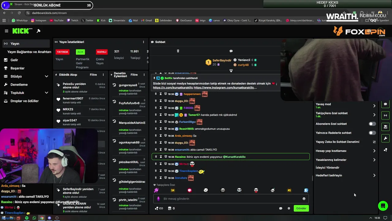Click the green AÇIK status badge
This screenshot has width=392, height=221.
pyautogui.click(x=80, y=52)
